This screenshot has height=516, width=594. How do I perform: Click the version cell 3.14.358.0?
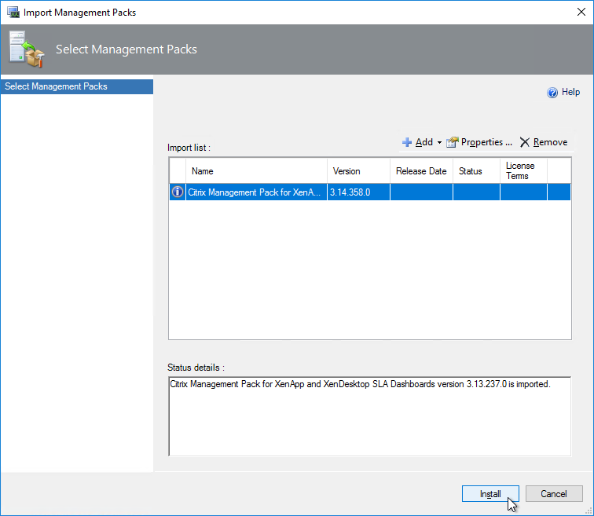coord(358,192)
